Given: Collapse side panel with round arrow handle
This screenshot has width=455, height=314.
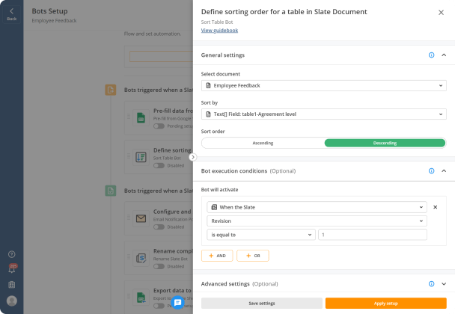Looking at the screenshot, I should pyautogui.click(x=192, y=157).
